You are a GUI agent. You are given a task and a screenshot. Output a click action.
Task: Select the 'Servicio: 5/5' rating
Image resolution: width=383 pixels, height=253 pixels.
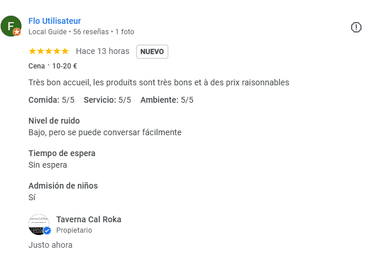tap(107, 100)
